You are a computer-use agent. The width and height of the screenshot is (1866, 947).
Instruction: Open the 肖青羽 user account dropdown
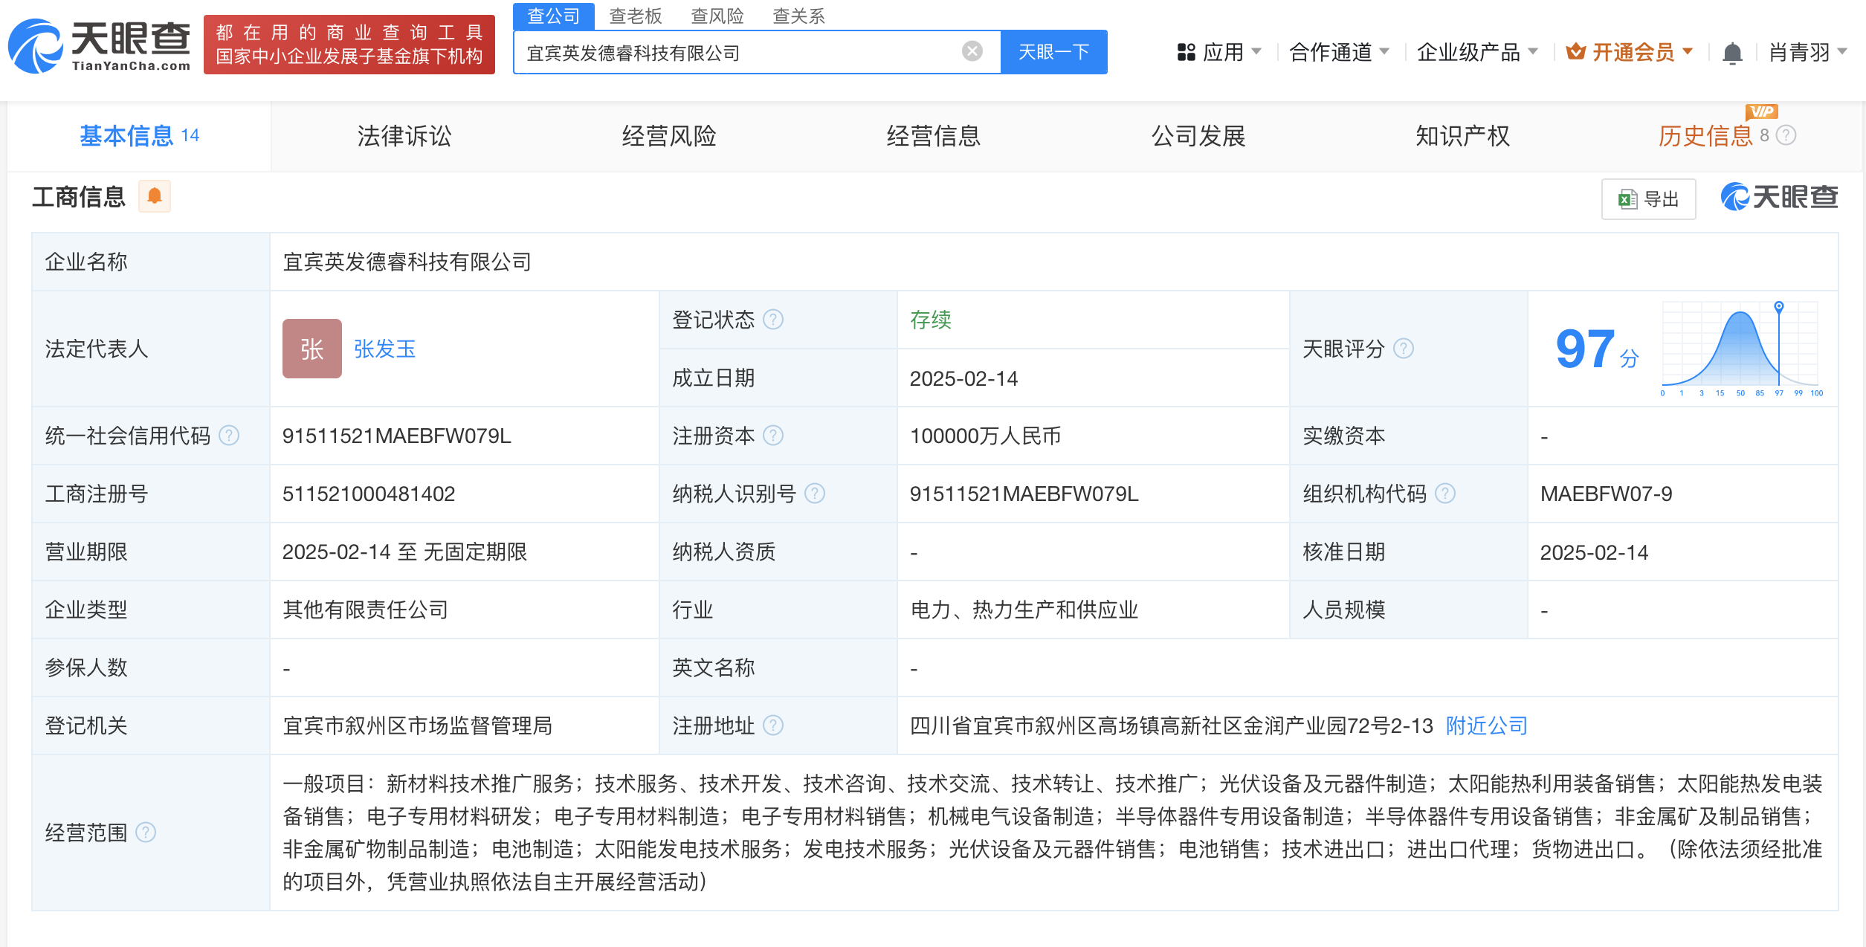1808,52
